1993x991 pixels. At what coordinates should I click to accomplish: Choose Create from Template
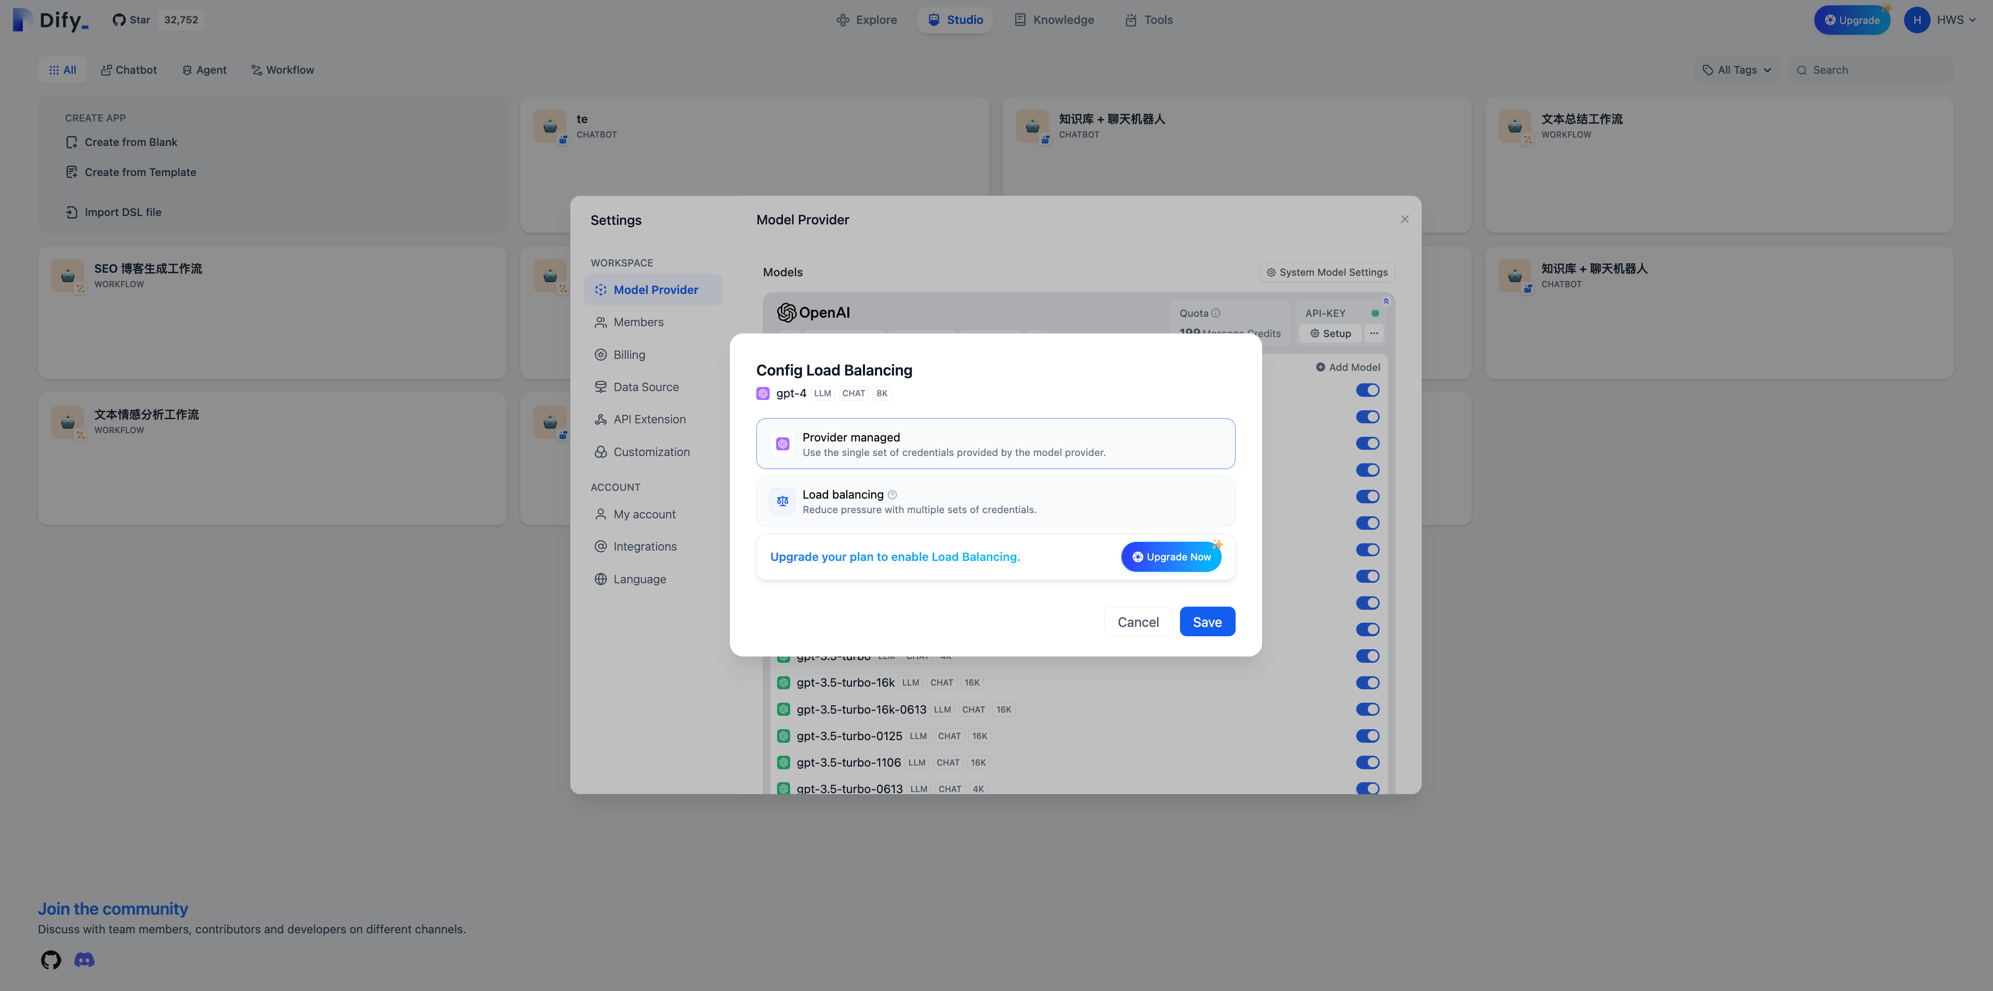click(132, 172)
